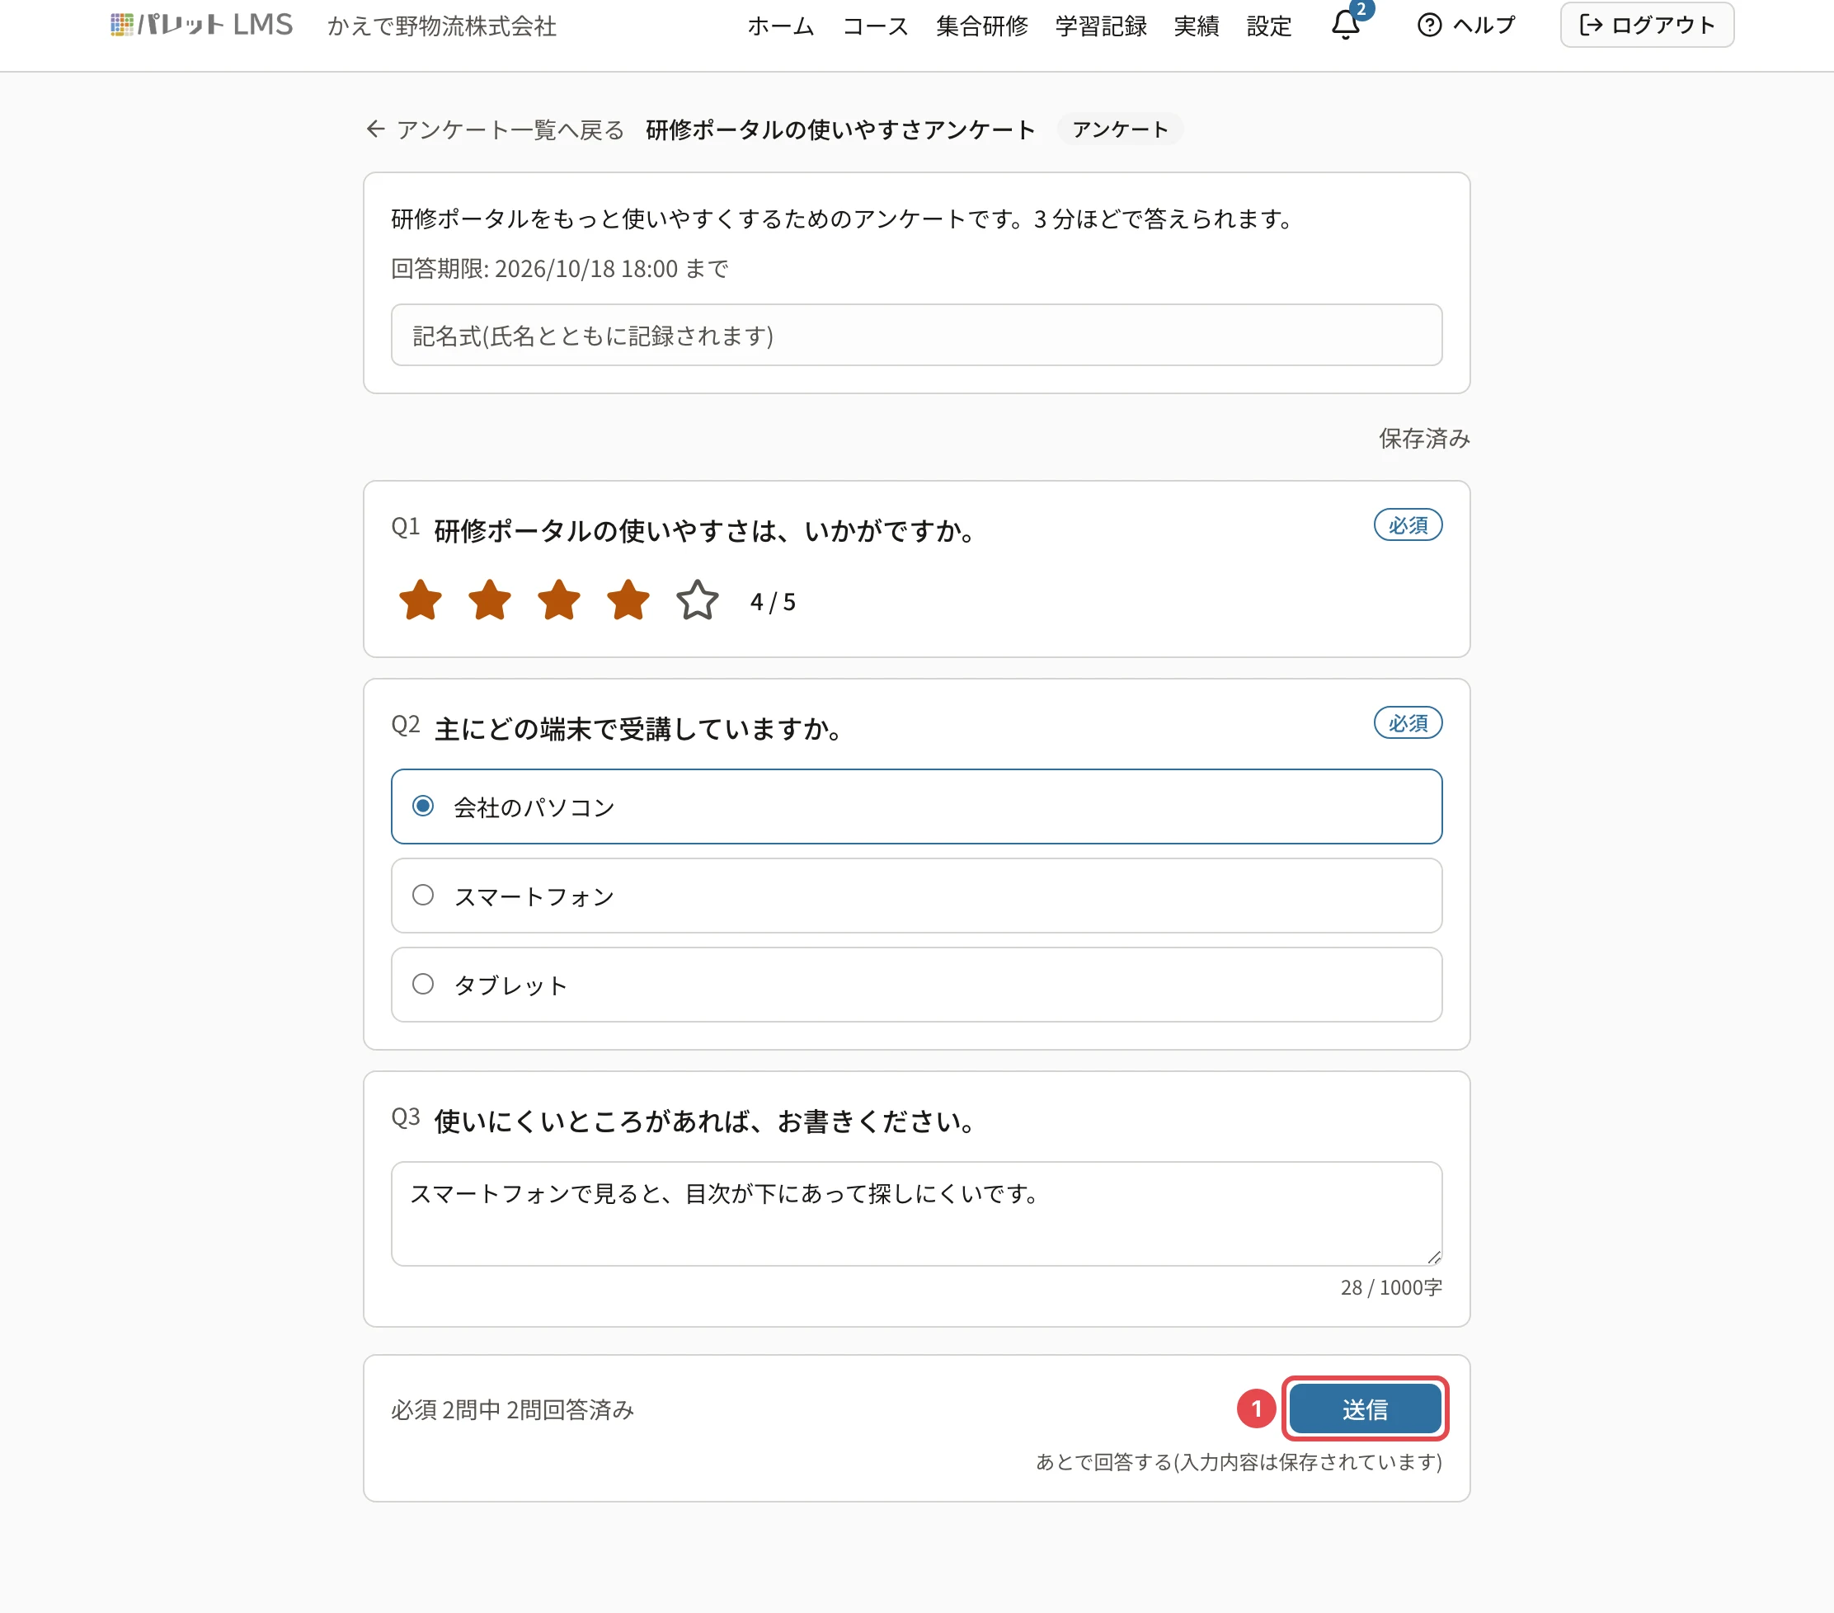Select the 会社のパソコン radio option

pyautogui.click(x=916, y=806)
